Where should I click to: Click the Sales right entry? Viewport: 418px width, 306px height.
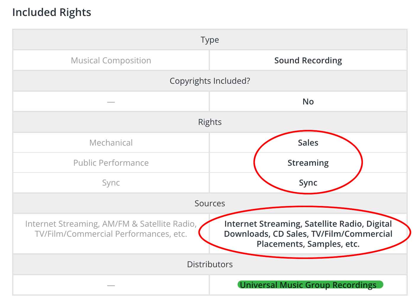click(308, 143)
